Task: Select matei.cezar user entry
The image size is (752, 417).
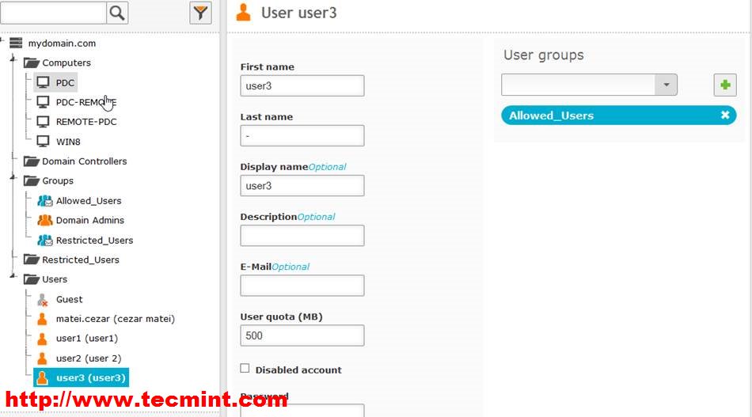Action: 115,319
